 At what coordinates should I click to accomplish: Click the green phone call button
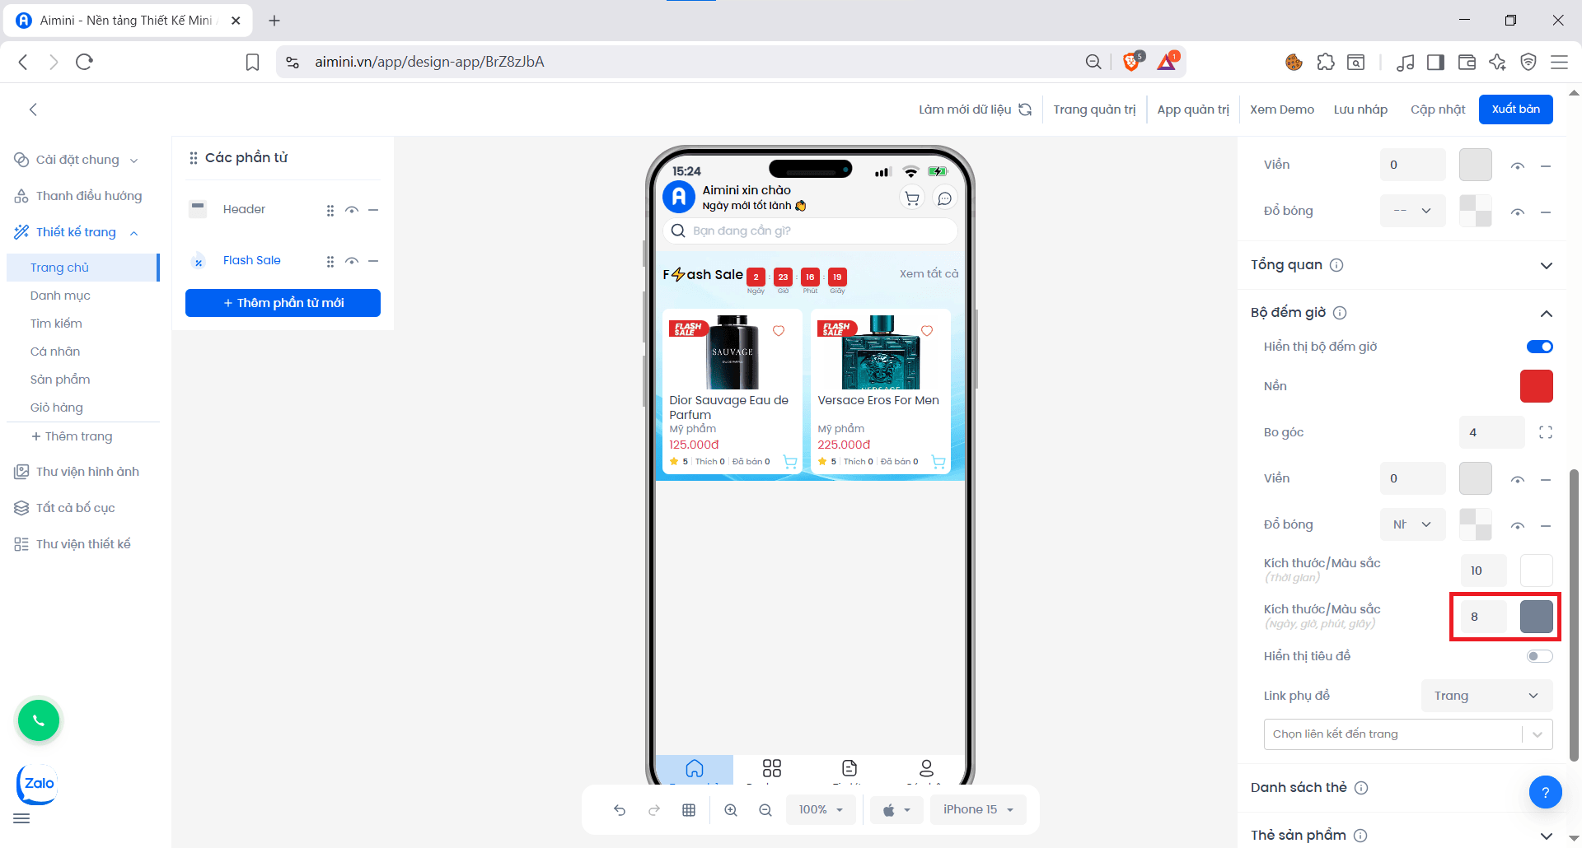pyautogui.click(x=39, y=720)
